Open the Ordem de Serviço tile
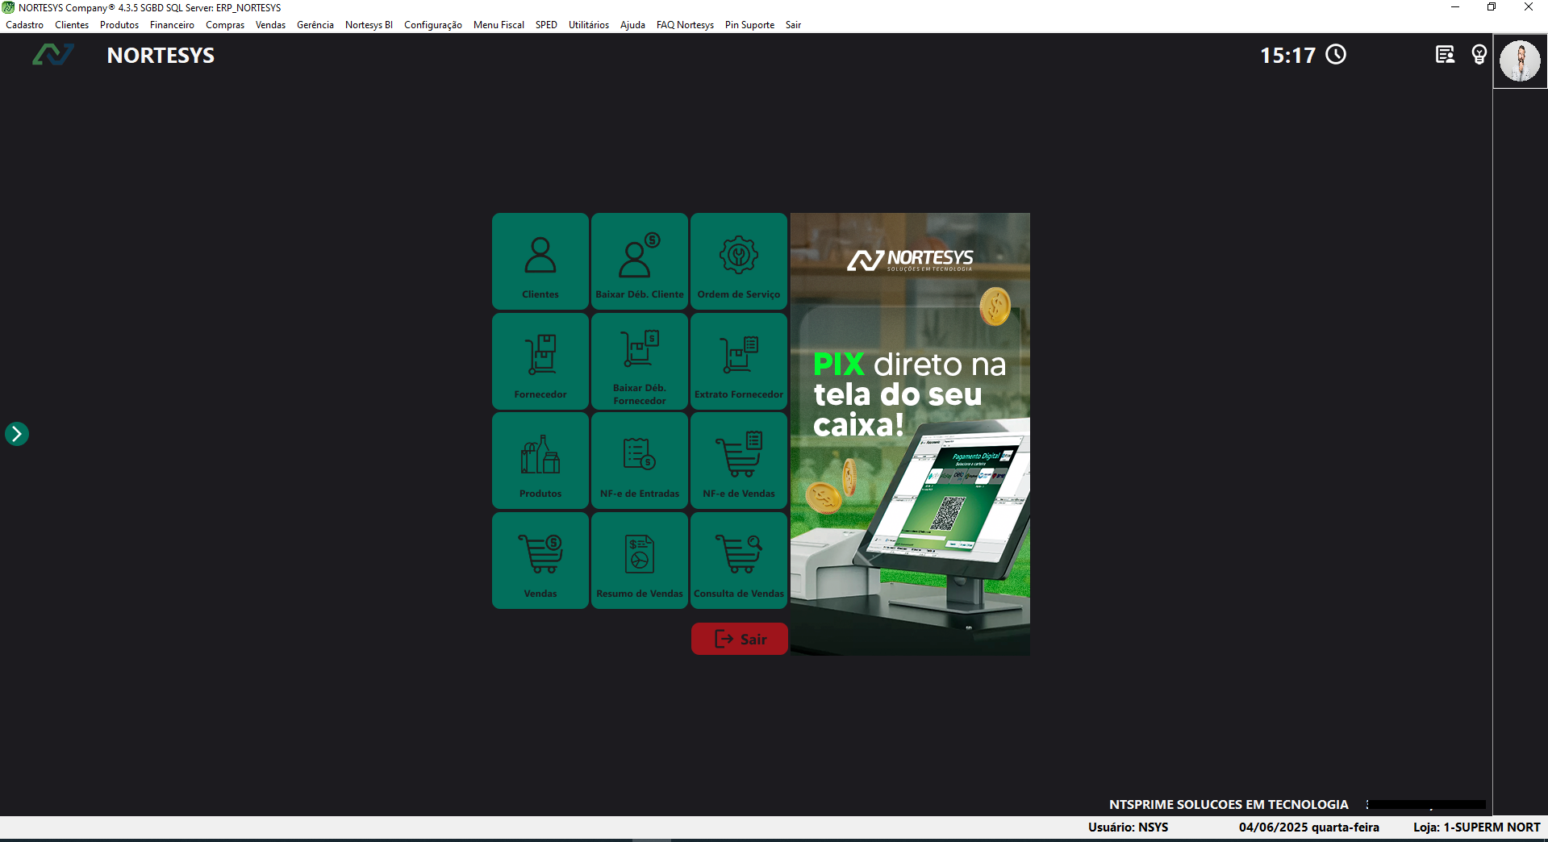1548x842 pixels. (x=738, y=261)
